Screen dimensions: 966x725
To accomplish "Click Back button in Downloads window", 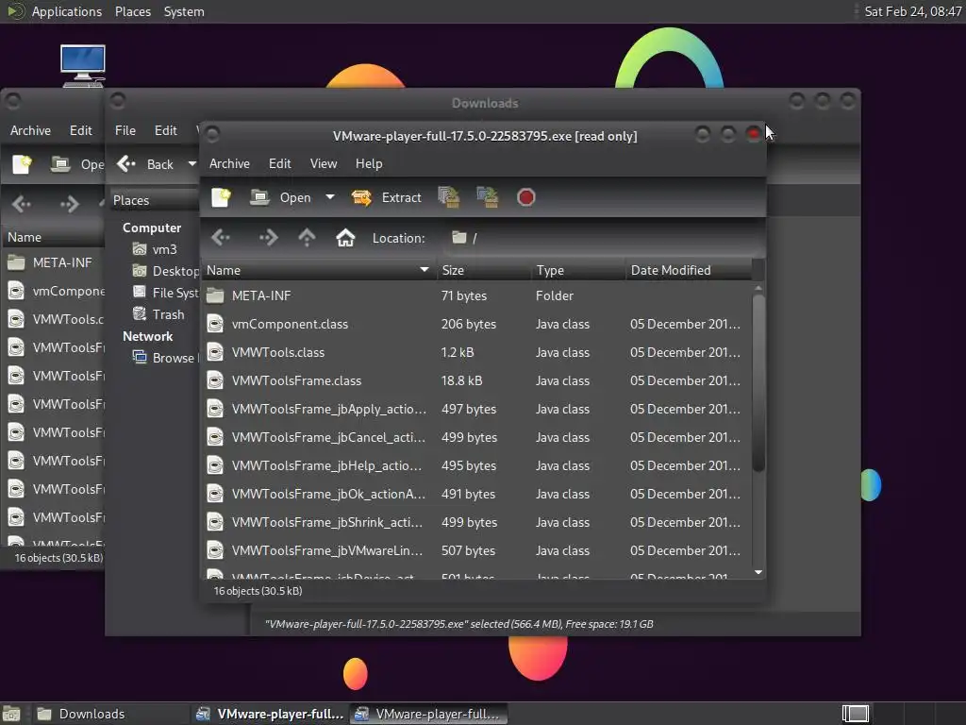I will pos(146,164).
